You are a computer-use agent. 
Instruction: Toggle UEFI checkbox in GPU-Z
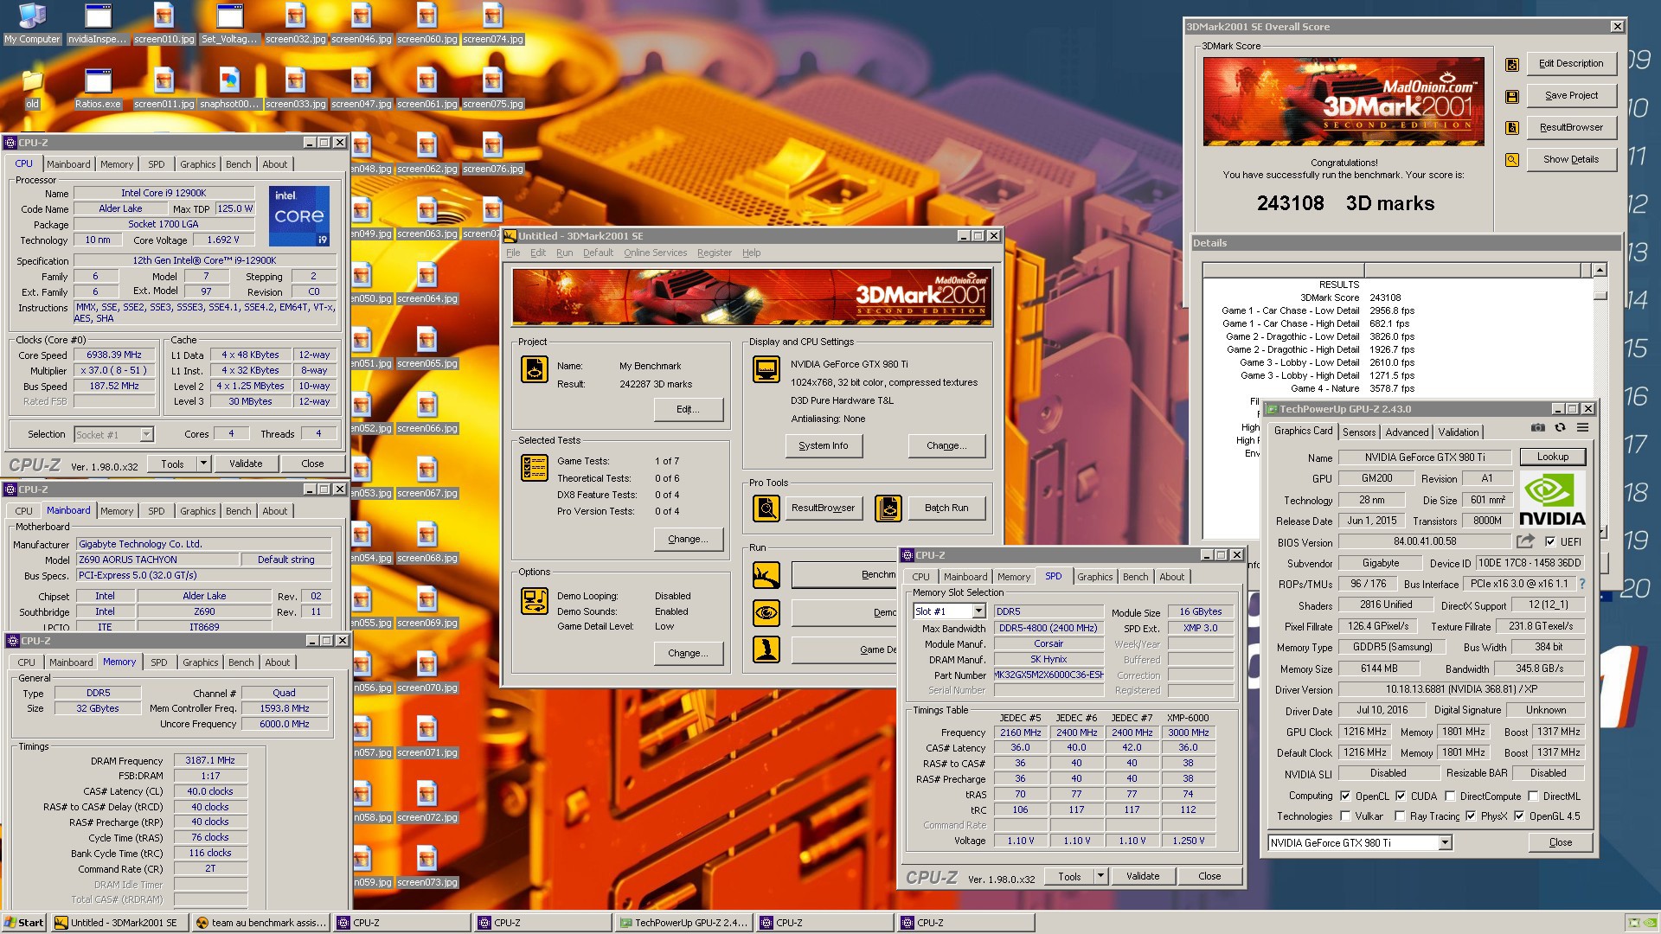coord(1550,541)
